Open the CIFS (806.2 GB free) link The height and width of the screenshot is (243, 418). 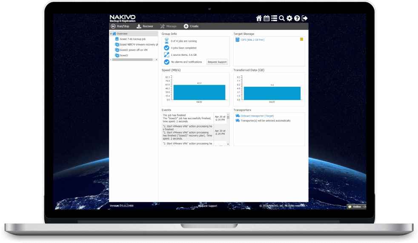click(x=252, y=40)
